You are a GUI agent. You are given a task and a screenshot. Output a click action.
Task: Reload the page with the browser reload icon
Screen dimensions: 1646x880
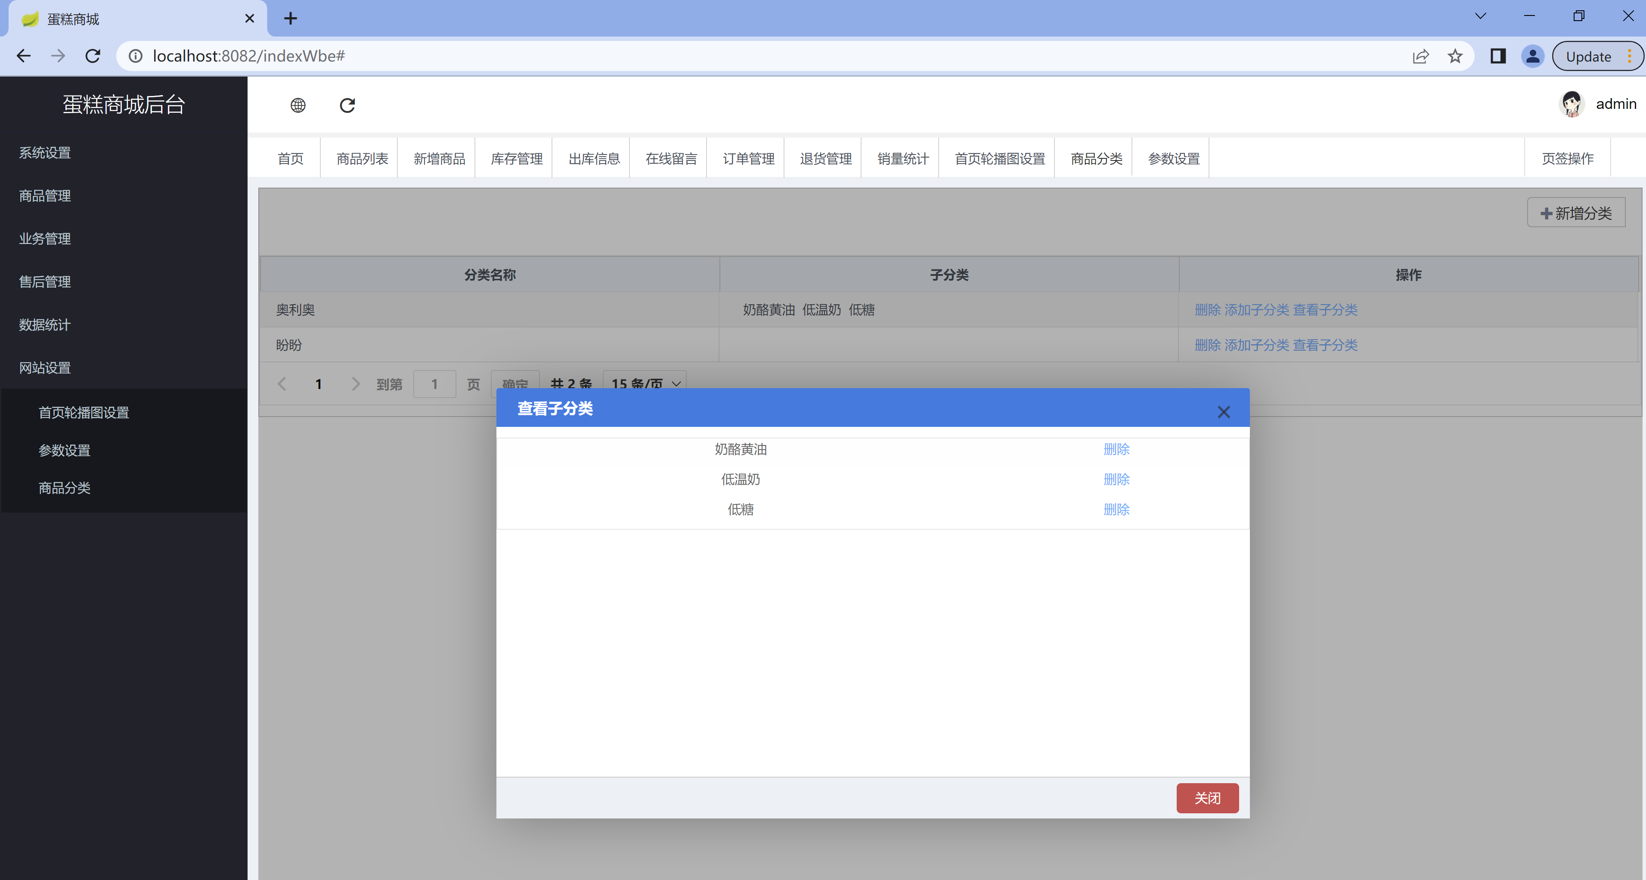click(93, 56)
